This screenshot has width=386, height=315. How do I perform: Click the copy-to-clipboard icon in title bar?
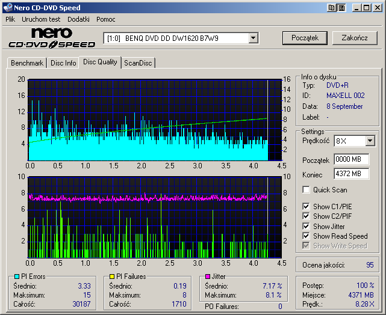[332, 8]
